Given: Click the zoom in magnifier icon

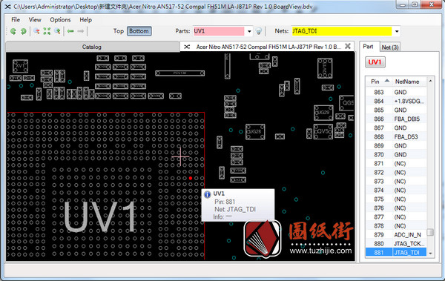Looking at the screenshot, I should tap(57, 31).
